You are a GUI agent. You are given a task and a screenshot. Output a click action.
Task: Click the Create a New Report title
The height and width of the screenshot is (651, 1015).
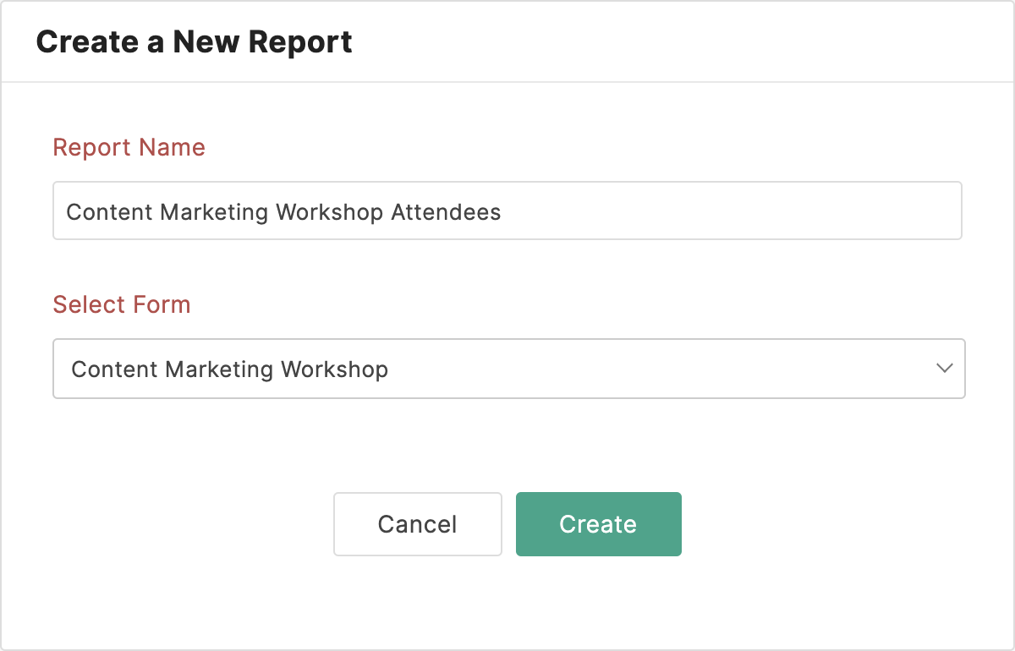(x=193, y=41)
